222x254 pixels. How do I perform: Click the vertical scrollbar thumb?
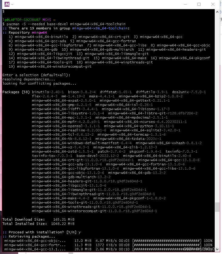pos(217,207)
